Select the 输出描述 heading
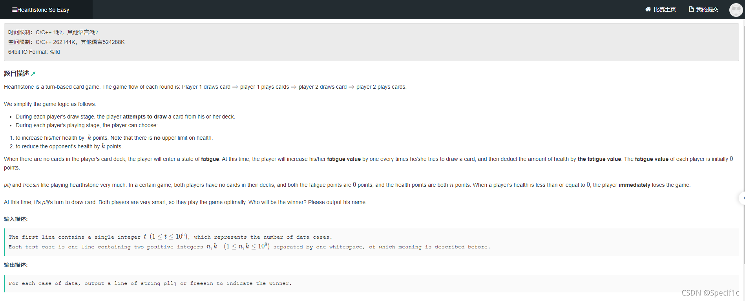 pos(16,265)
